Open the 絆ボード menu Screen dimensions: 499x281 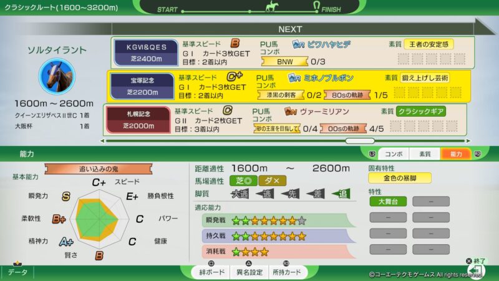click(x=211, y=272)
